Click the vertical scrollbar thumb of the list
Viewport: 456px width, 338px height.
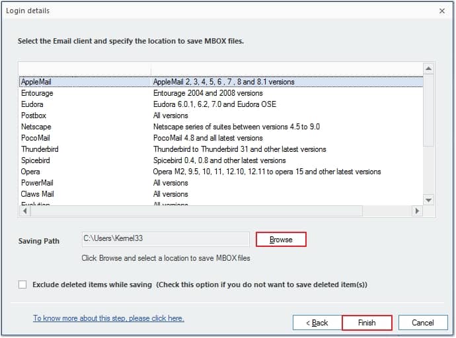click(428, 110)
